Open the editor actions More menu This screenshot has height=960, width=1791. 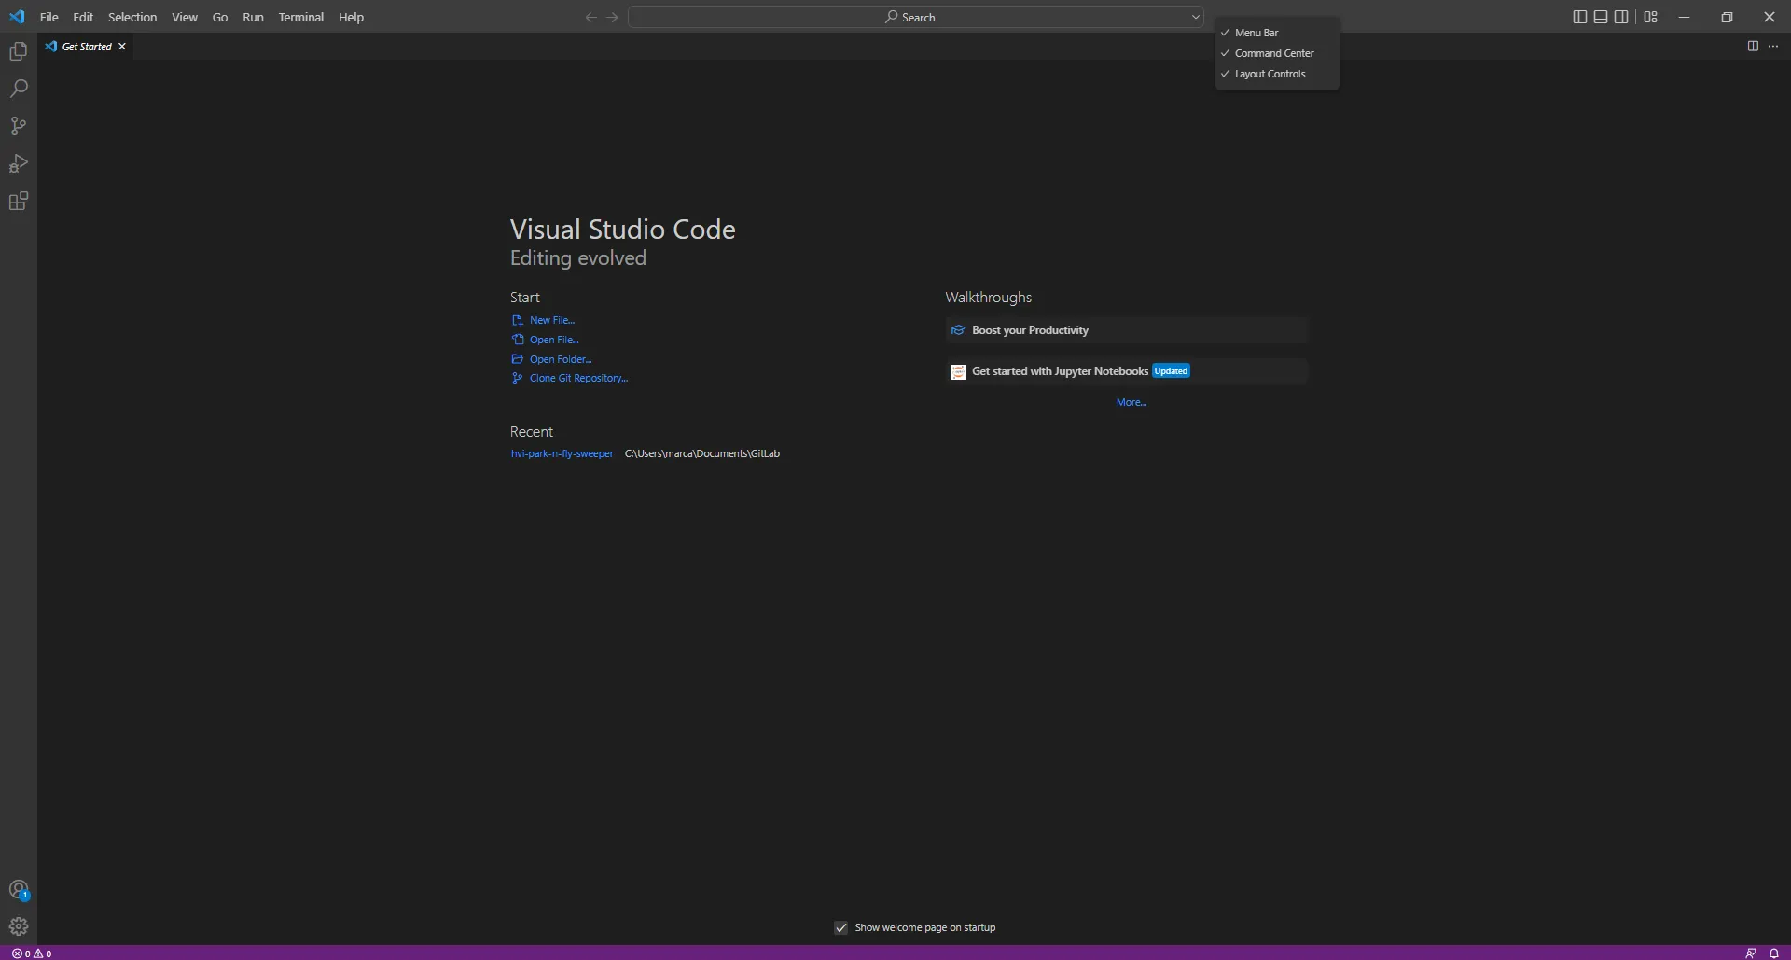1775,46
